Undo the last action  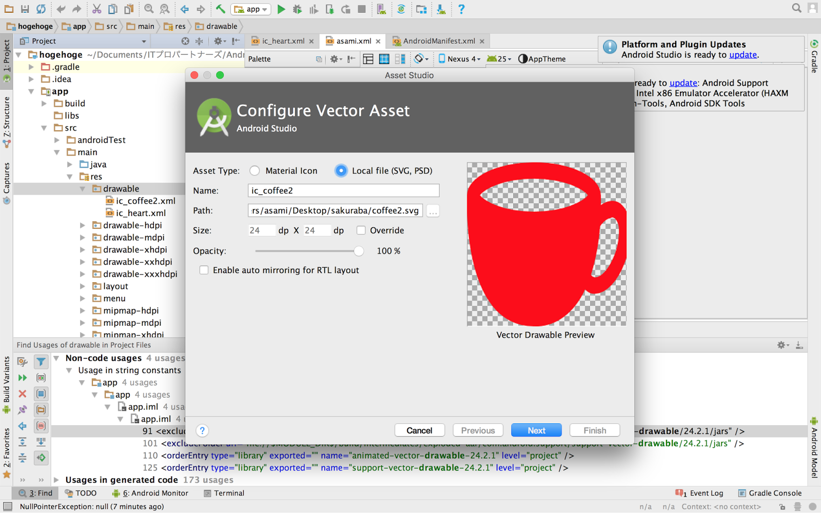tap(61, 9)
